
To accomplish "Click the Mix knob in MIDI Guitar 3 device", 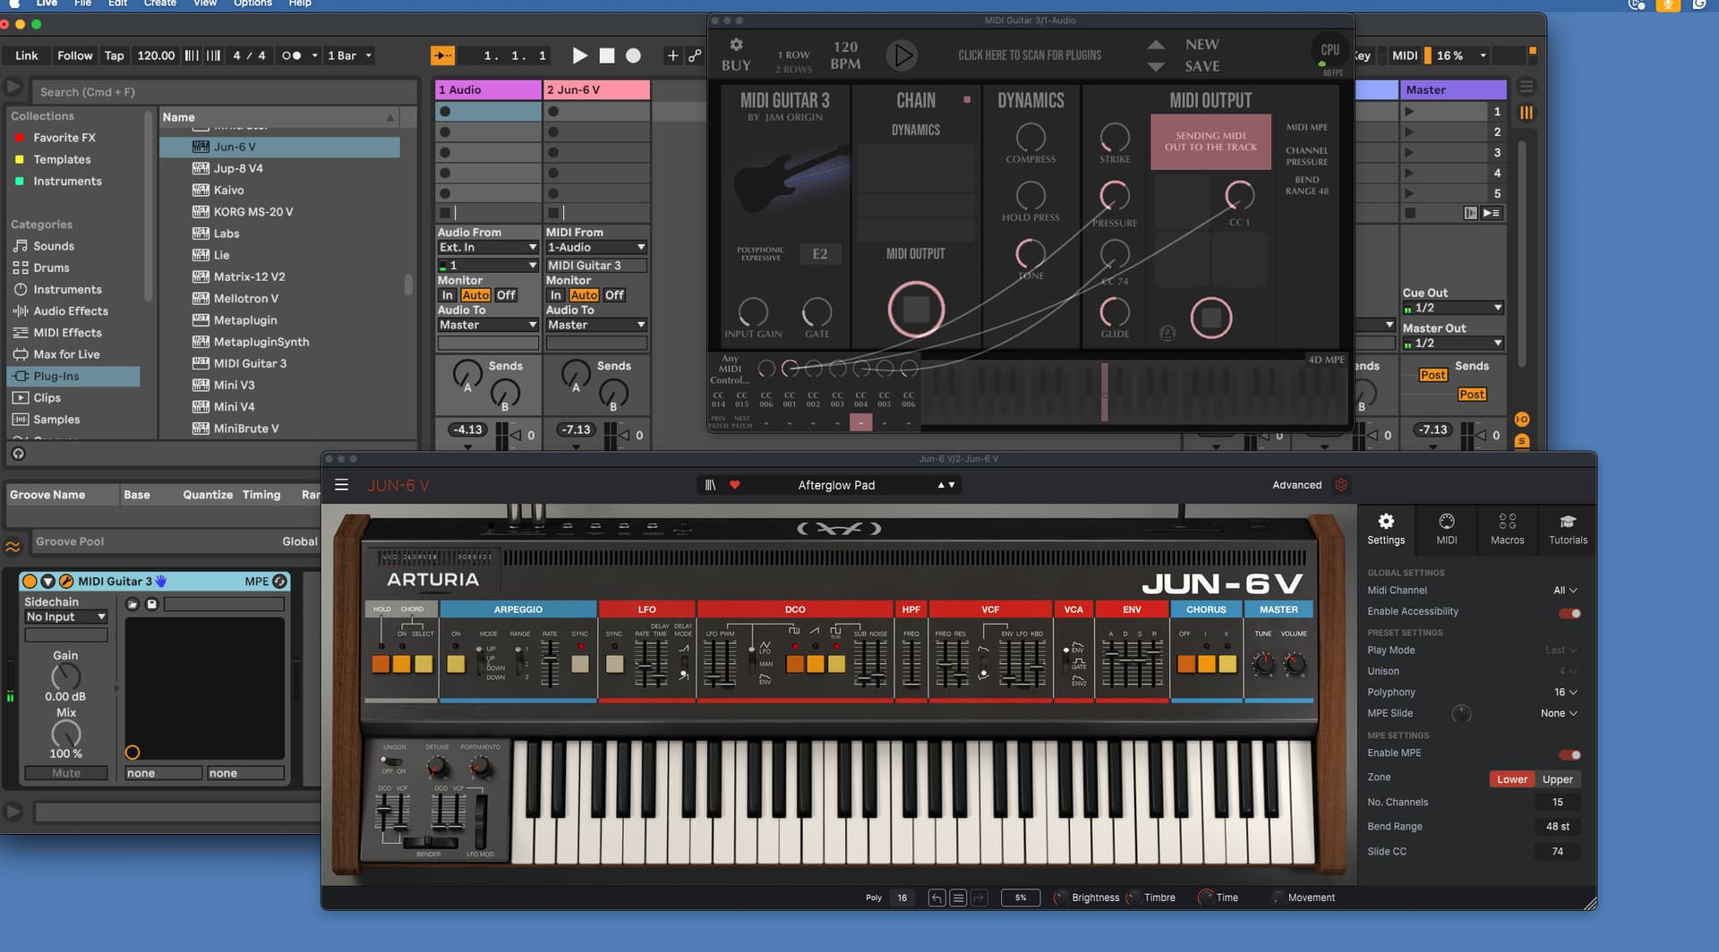I will [x=65, y=734].
